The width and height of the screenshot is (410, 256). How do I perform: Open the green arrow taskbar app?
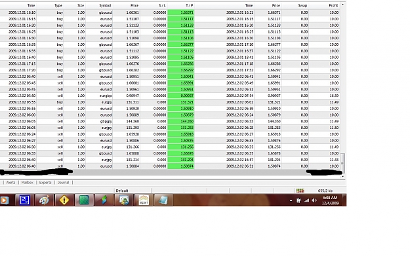point(104,200)
